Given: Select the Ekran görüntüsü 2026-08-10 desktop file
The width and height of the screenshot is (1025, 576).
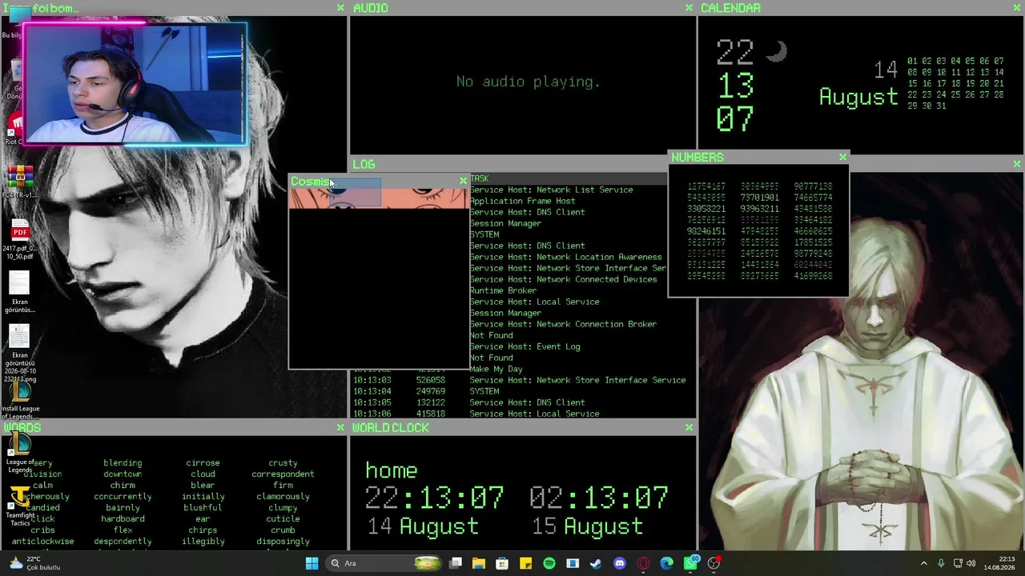Looking at the screenshot, I should (19, 352).
